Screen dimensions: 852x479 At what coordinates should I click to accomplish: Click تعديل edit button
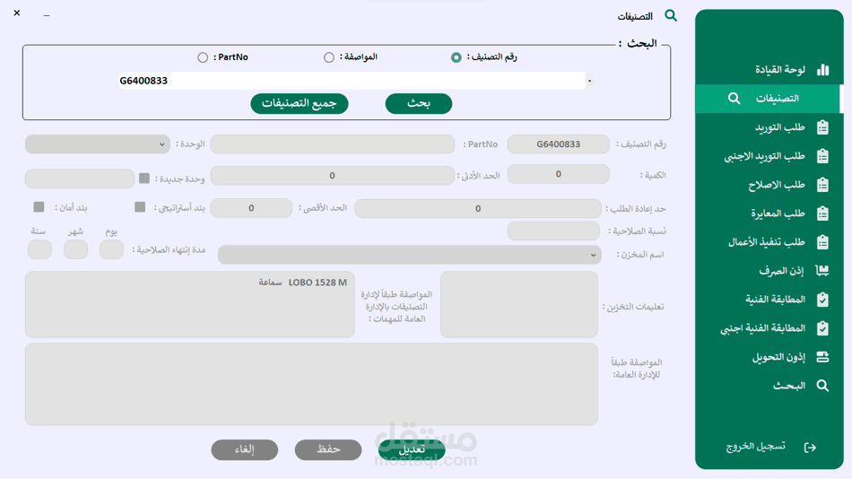tap(412, 449)
